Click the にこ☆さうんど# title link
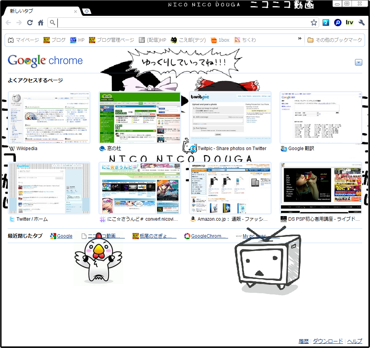The height and width of the screenshot is (348, 370). pos(142,219)
